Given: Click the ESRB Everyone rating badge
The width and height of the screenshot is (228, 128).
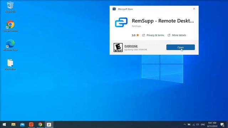Looking at the screenshot, I should [118, 47].
